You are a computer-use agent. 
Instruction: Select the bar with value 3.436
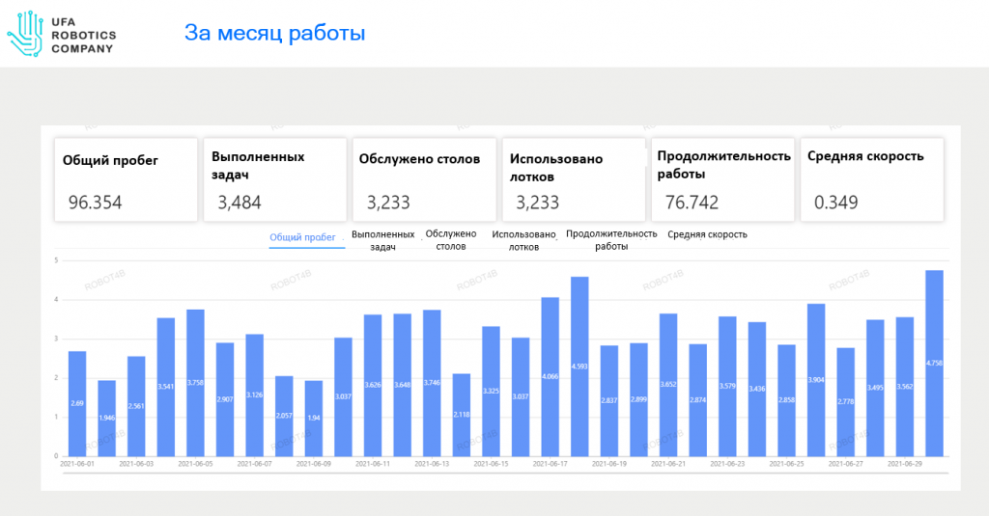click(757, 390)
